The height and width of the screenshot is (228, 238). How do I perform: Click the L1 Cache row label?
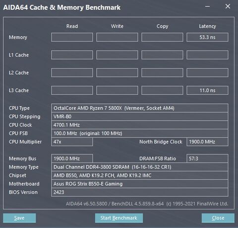(x=19, y=55)
